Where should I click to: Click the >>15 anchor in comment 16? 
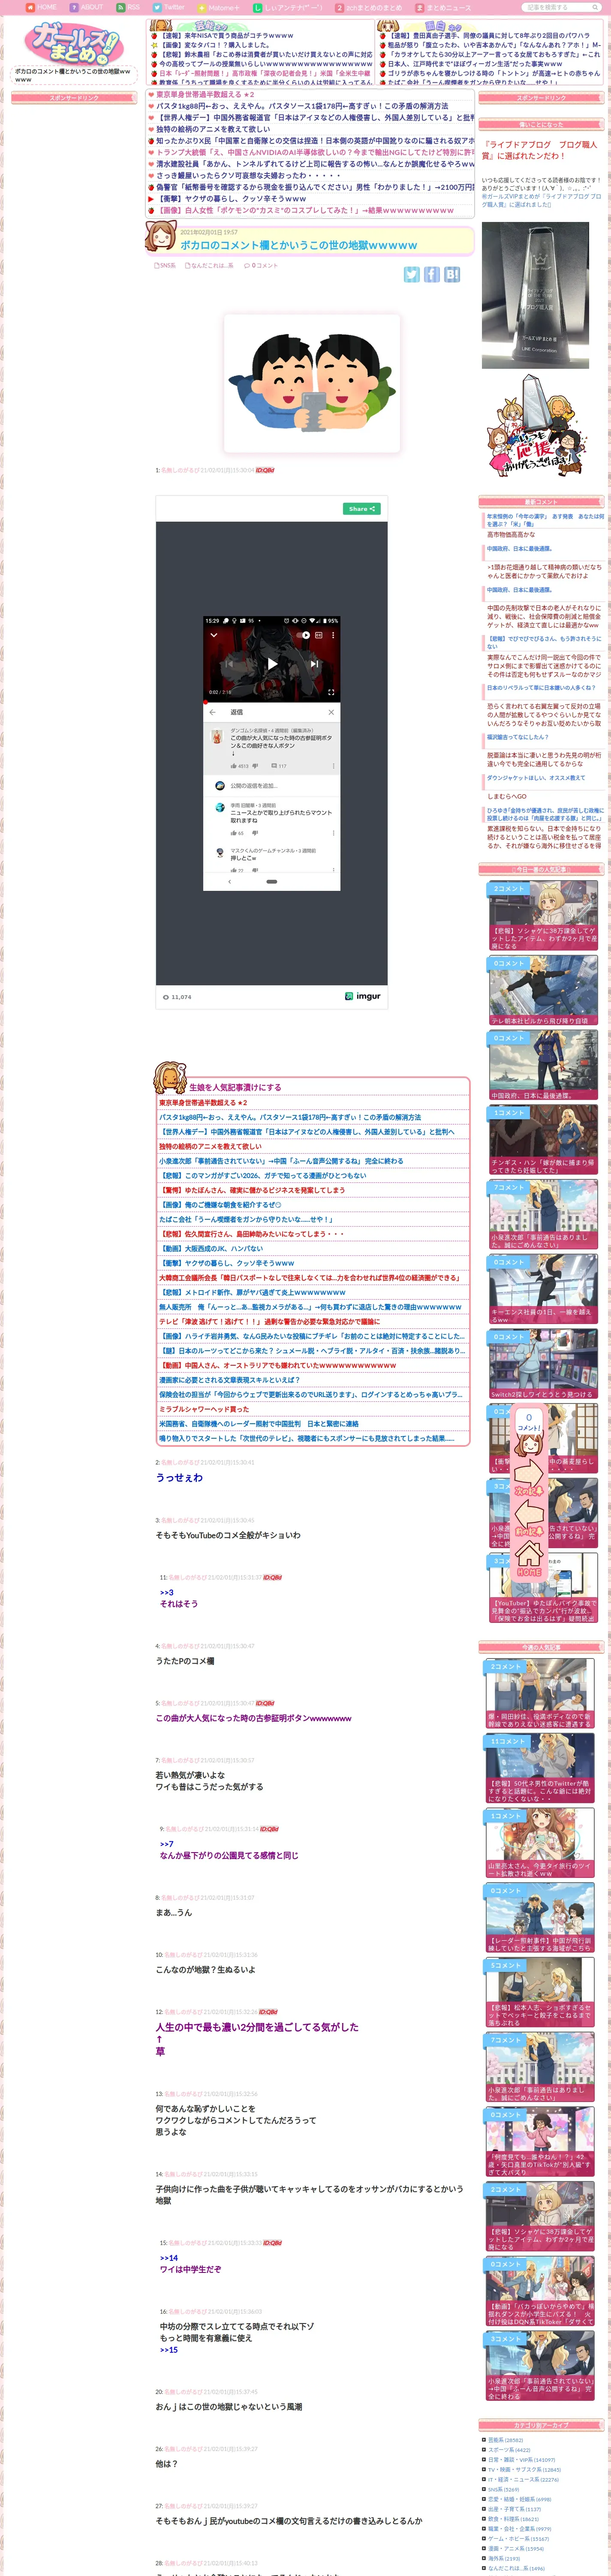[x=169, y=2350]
